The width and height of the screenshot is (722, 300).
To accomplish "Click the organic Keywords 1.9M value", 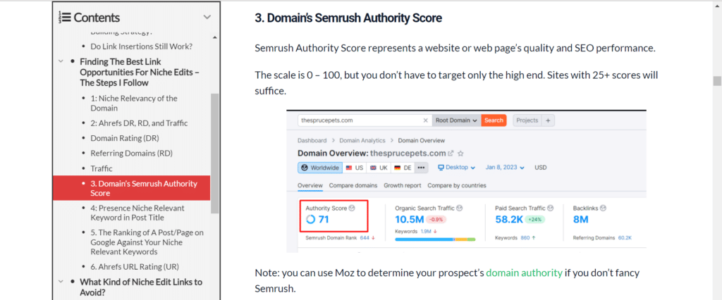I will (x=425, y=231).
